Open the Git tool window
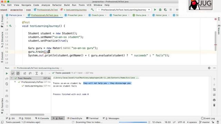 coord(10,118)
